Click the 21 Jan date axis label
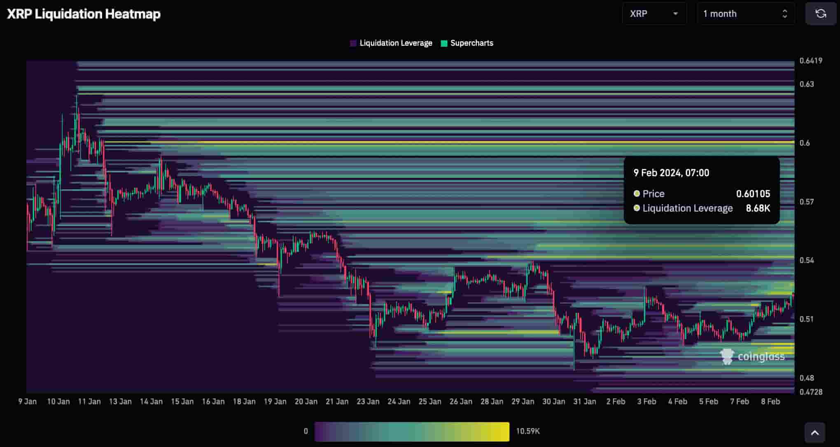Screen dimensions: 840x447 pos(337,401)
